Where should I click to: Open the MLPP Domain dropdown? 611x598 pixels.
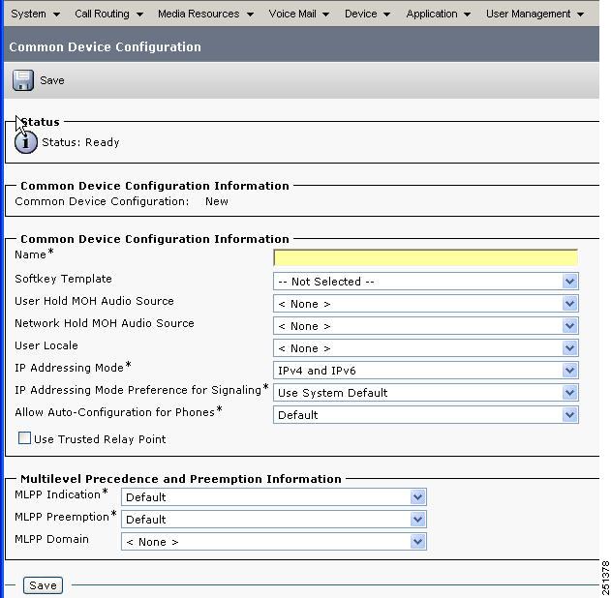[x=274, y=541]
